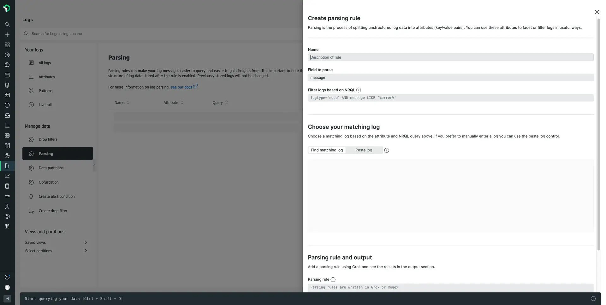Open the Logs document icon in rail
Image resolution: width=606 pixels, height=305 pixels.
point(7,166)
